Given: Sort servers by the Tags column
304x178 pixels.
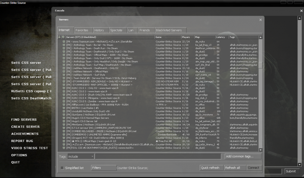Looking at the screenshot, I should click(243, 37).
